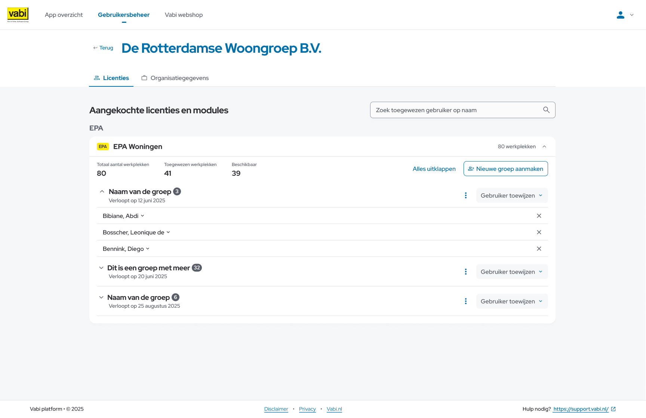Remove Bibiane, Abdi with the X icon
The width and height of the screenshot is (646, 418).
539,216
